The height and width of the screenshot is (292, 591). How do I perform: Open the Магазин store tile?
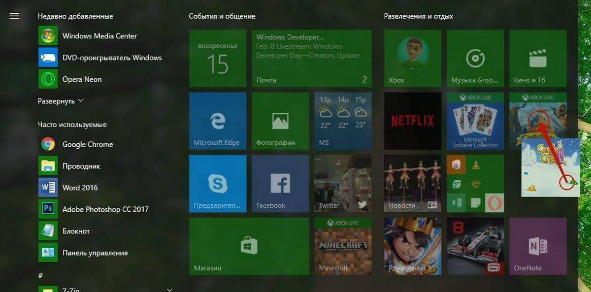(249, 246)
